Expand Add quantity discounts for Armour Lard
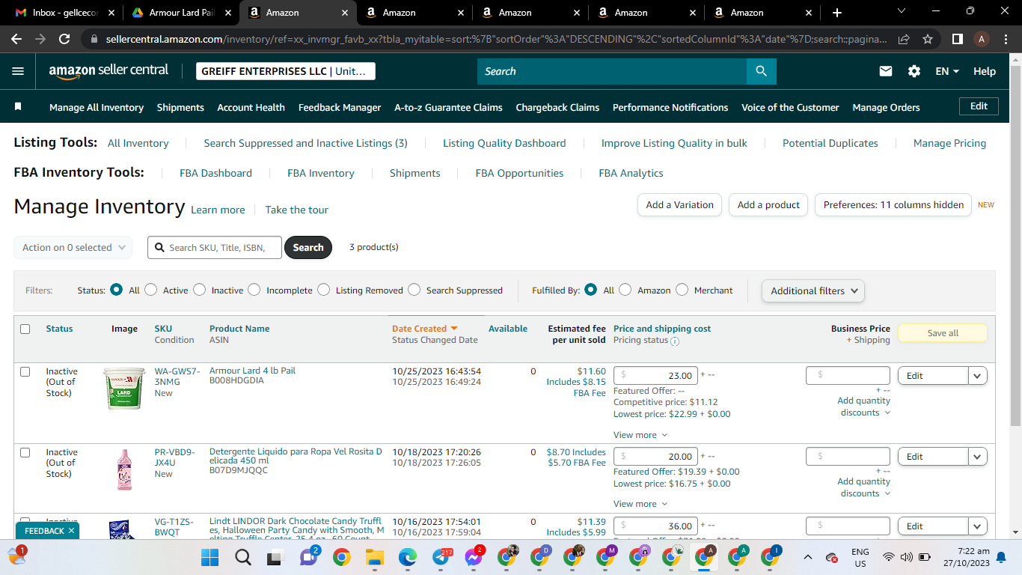Image resolution: width=1022 pixels, height=575 pixels. coord(864,407)
